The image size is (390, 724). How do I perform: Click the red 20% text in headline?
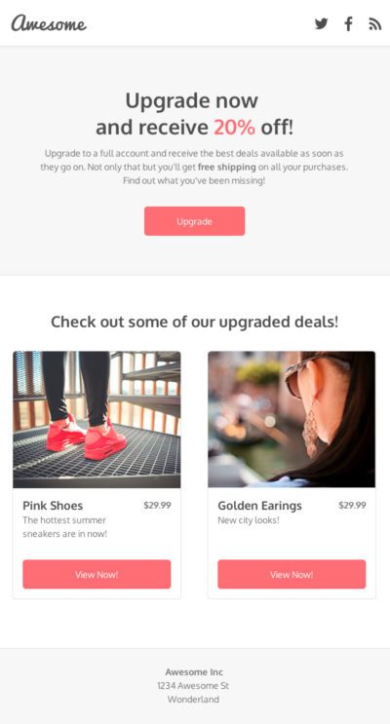coord(234,128)
